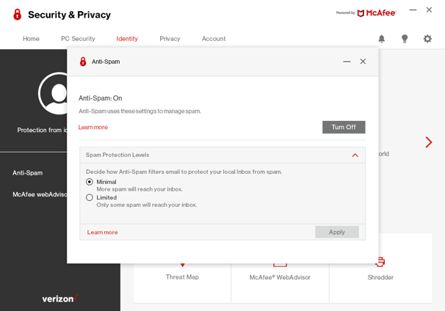Open the notifications bell icon

tap(382, 39)
